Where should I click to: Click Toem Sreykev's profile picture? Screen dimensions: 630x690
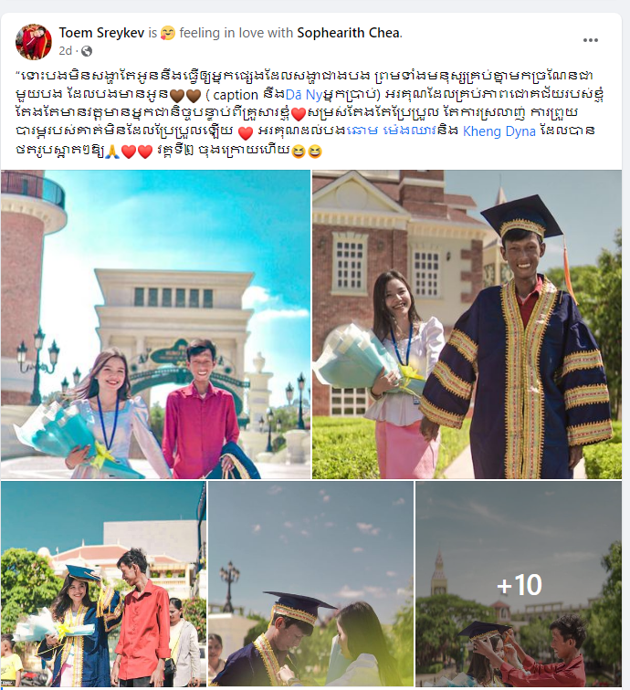[34, 41]
